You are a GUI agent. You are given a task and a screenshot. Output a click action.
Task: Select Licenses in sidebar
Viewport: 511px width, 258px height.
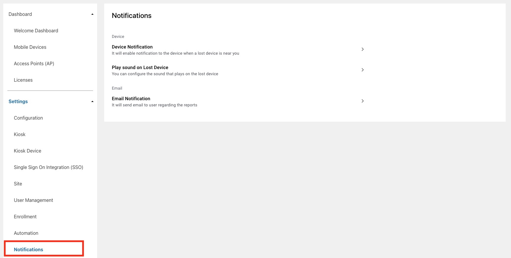point(23,80)
